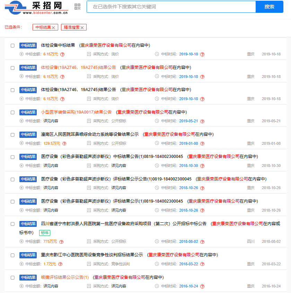Image resolution: width=291 pixels, height=293 pixels.
Task: Click the green 标书 tag
Action: click(45, 233)
